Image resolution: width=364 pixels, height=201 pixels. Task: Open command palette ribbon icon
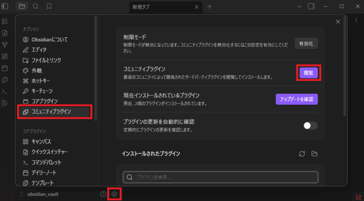tap(5, 91)
